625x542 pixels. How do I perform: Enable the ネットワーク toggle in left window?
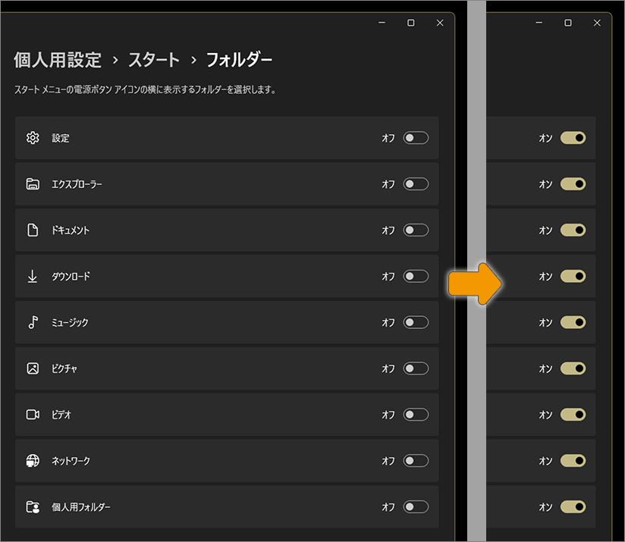[x=416, y=461]
